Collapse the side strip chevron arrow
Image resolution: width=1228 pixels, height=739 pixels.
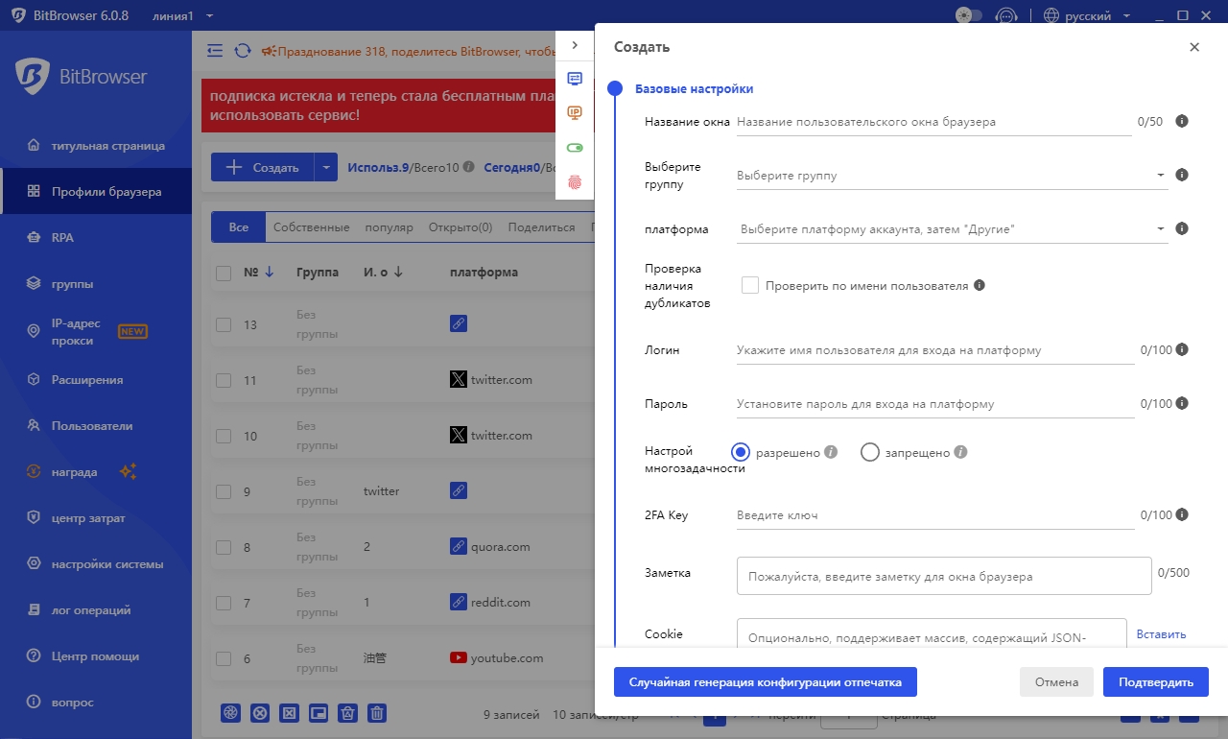[x=575, y=45]
